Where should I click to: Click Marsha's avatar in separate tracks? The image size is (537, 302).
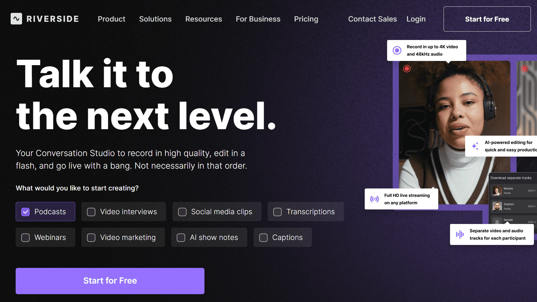(497, 191)
